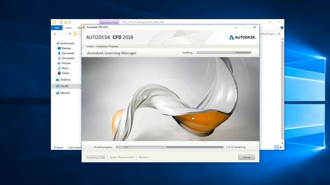This screenshot has height=185, width=330.
Task: Go back in File Explorer navigation
Action: pyautogui.click(x=55, y=34)
